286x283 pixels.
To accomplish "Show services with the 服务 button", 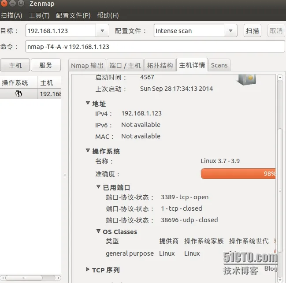I will pos(46,65).
